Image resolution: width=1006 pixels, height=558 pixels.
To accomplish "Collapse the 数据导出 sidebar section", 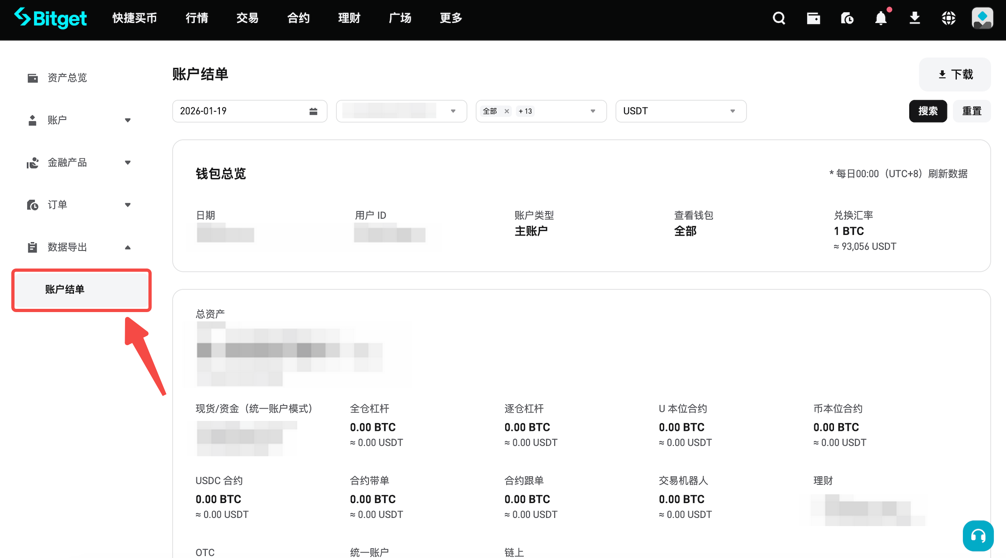I will (127, 247).
